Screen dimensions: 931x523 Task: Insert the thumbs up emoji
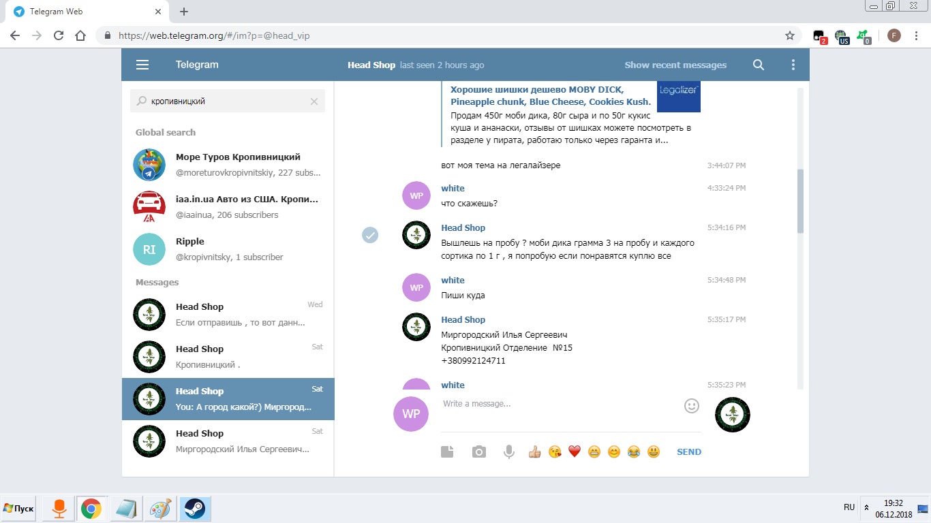click(534, 451)
